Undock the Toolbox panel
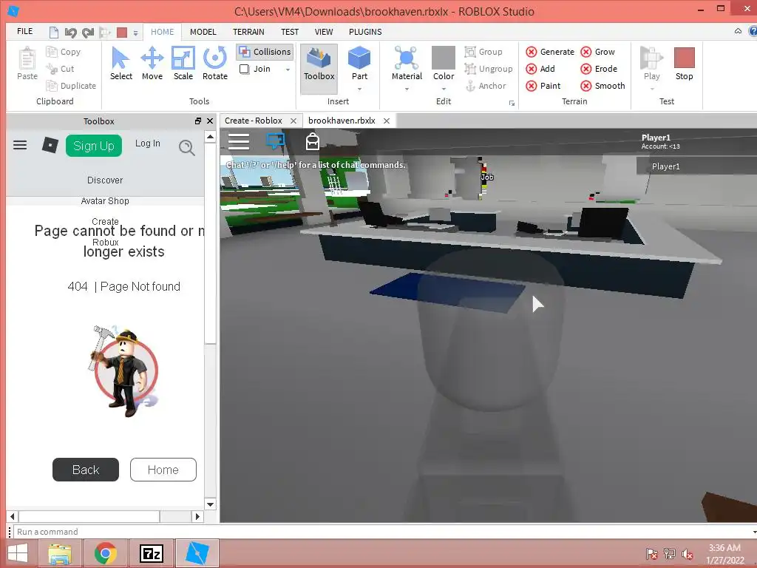Image resolution: width=757 pixels, height=568 pixels. pyautogui.click(x=198, y=121)
